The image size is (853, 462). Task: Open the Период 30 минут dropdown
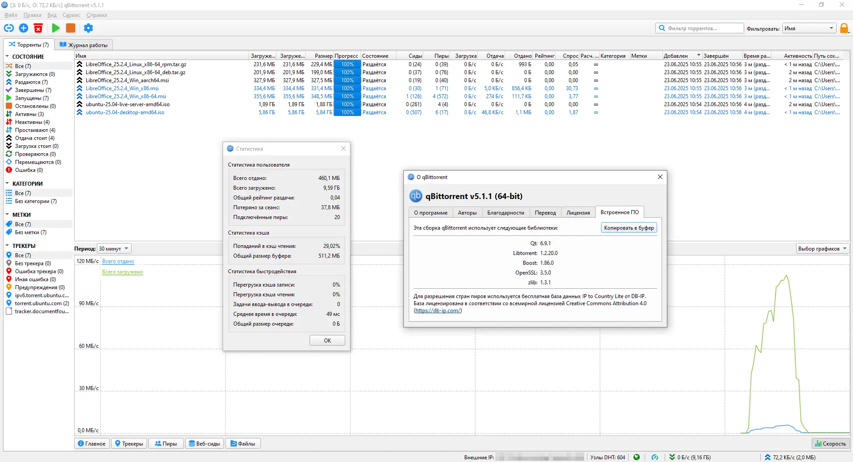(x=114, y=249)
